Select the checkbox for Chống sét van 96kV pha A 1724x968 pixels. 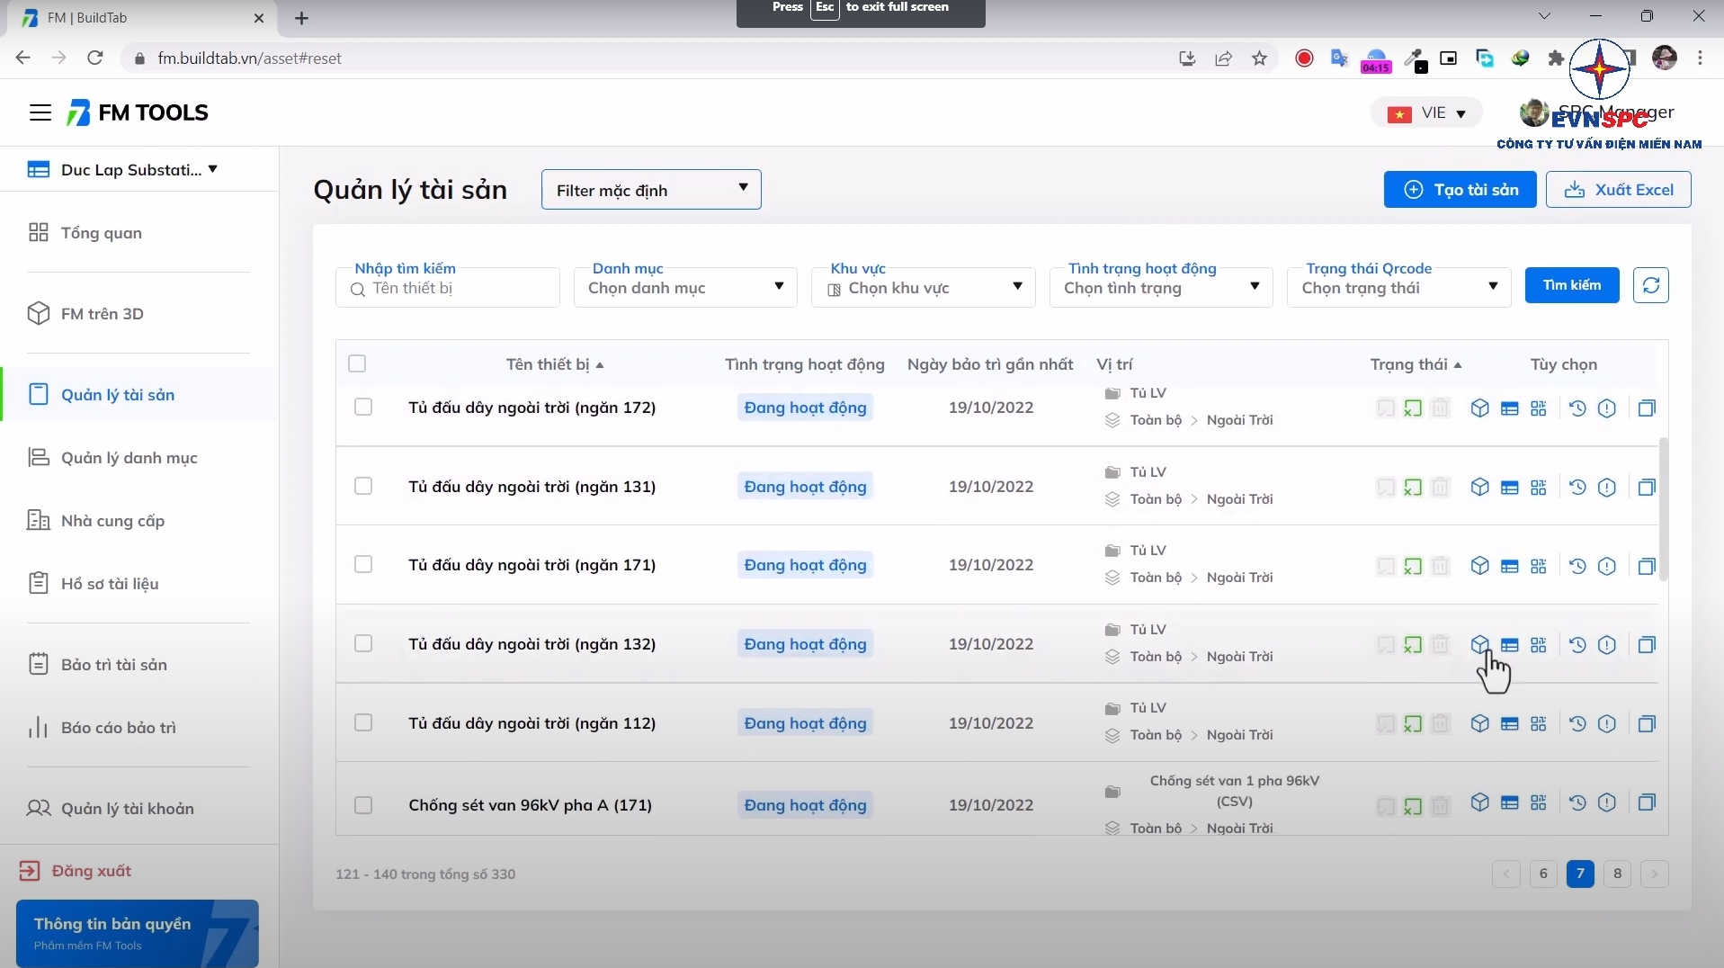pos(363,805)
